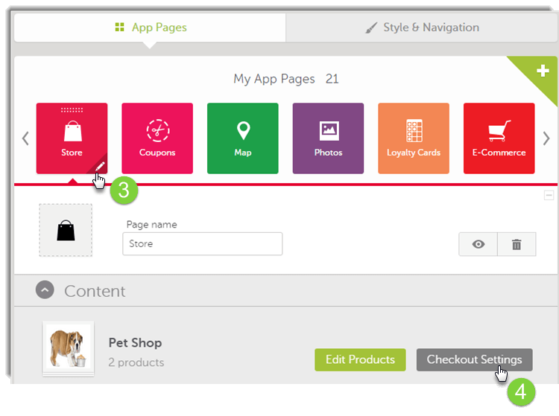559x416 pixels.
Task: Open the Coupons page tile
Action: click(157, 138)
